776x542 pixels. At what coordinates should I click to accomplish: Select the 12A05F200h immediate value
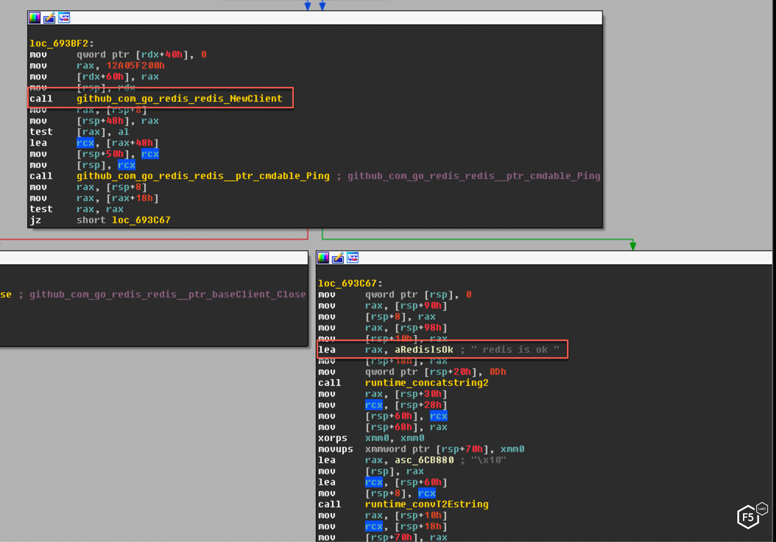(x=135, y=66)
